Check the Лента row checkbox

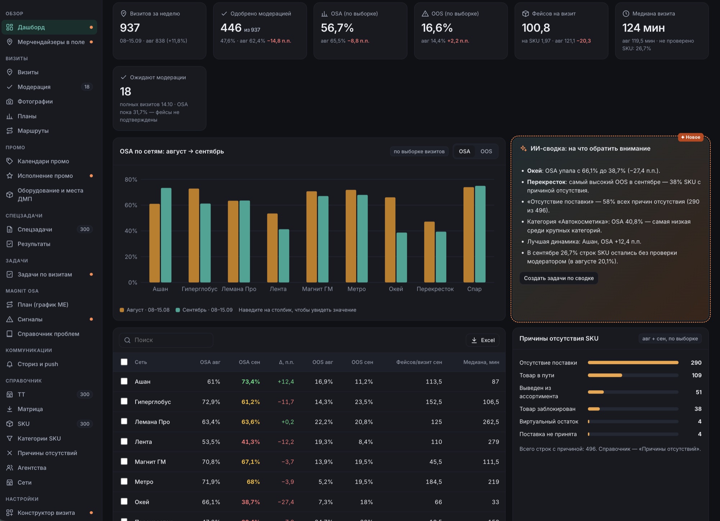[x=124, y=441]
